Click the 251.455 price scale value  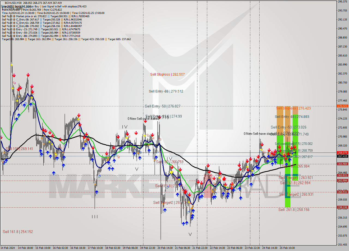coord(342,245)
